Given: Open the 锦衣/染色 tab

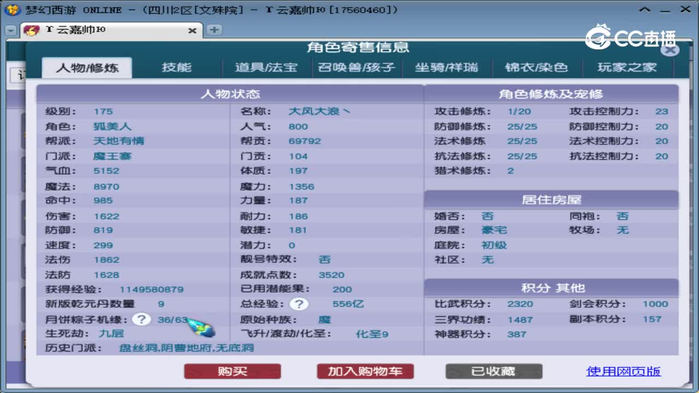Looking at the screenshot, I should click(536, 67).
